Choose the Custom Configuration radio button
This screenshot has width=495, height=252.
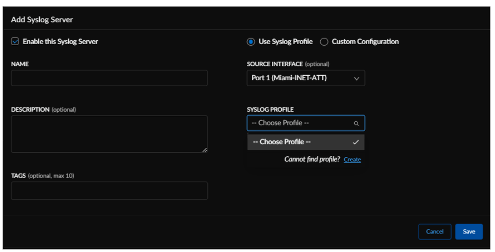click(324, 42)
